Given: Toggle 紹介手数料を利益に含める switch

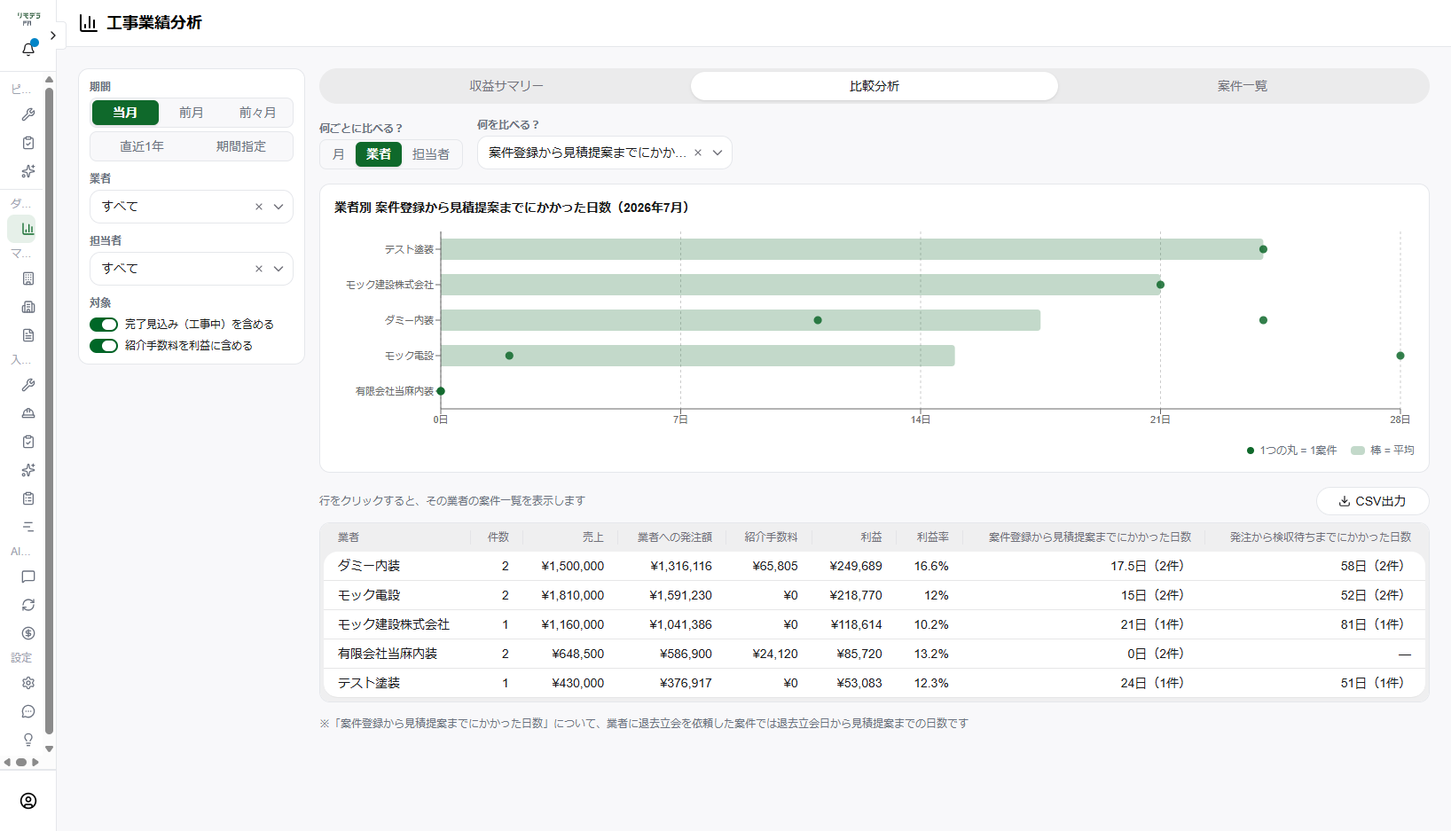Looking at the screenshot, I should click(104, 346).
